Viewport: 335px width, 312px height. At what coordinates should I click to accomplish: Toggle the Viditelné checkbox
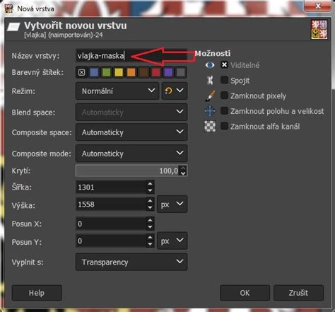224,64
